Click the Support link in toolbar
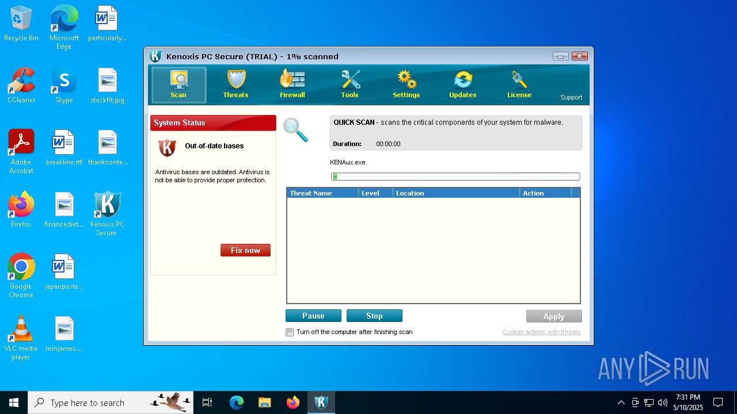 pyautogui.click(x=571, y=97)
